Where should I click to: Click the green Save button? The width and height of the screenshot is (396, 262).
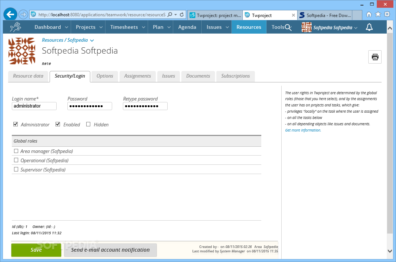pyautogui.click(x=36, y=250)
